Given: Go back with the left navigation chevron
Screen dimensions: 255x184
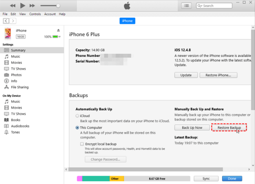Looking at the screenshot, I should [6, 21].
